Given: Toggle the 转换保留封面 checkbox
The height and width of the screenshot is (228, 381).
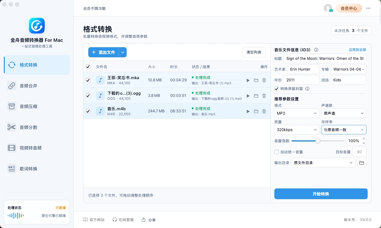Looking at the screenshot, I should click(277, 89).
